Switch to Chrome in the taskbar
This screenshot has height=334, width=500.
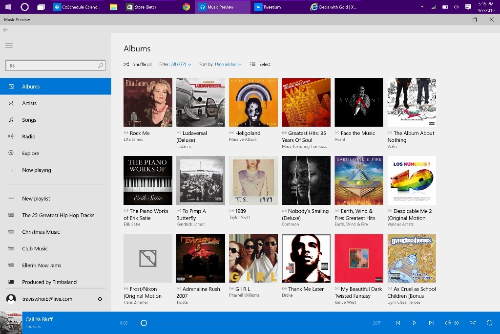click(187, 7)
